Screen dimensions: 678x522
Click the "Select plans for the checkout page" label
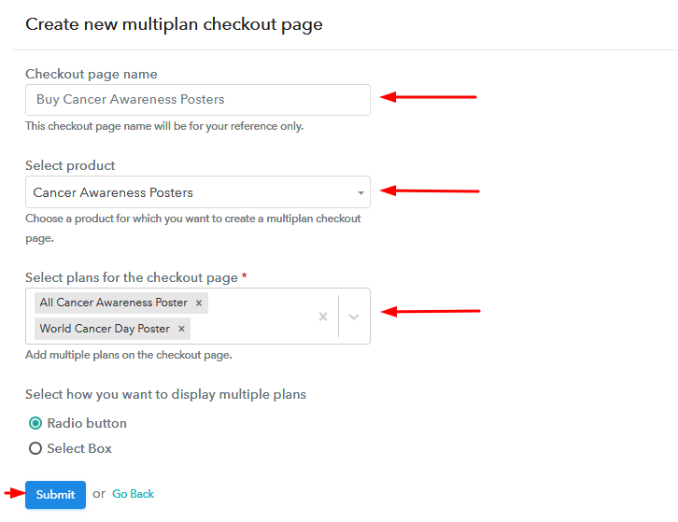point(132,277)
